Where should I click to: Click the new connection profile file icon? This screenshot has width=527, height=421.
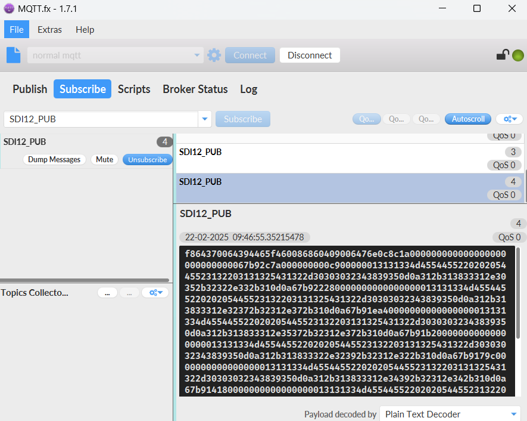click(14, 55)
